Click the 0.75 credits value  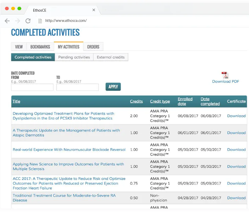coord(134,183)
